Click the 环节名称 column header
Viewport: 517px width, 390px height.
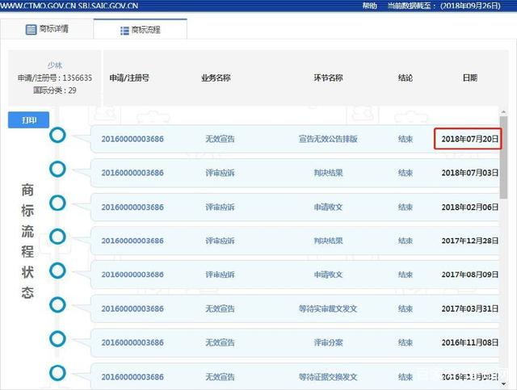pos(328,78)
